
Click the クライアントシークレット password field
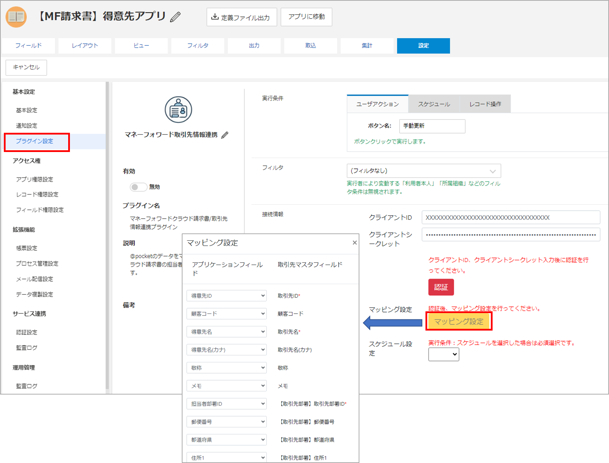pos(511,234)
